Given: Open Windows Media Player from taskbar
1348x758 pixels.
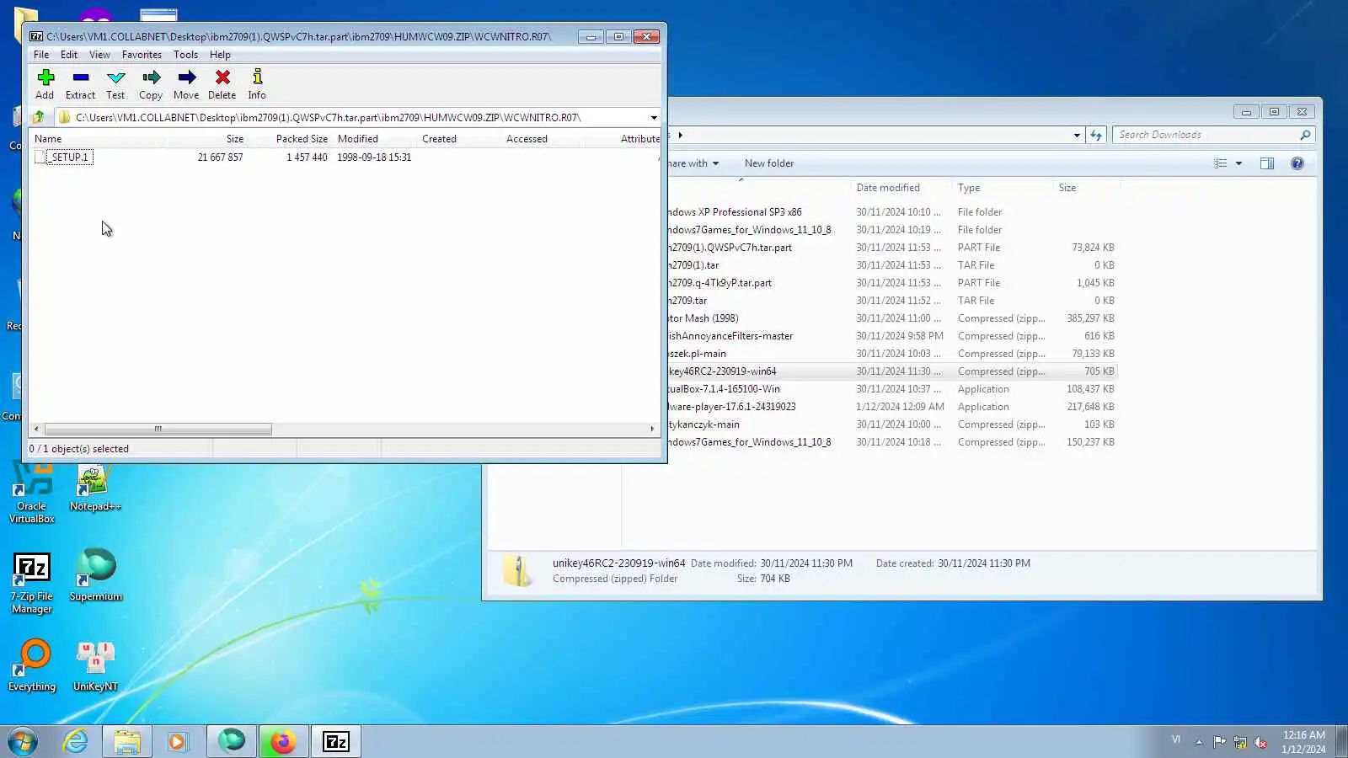Looking at the screenshot, I should [177, 741].
